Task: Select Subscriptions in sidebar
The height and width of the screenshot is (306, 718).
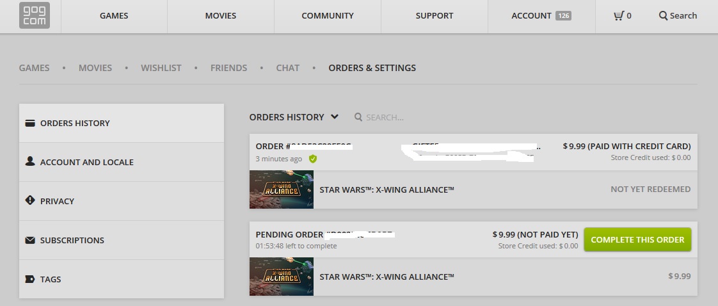Action: 122,240
